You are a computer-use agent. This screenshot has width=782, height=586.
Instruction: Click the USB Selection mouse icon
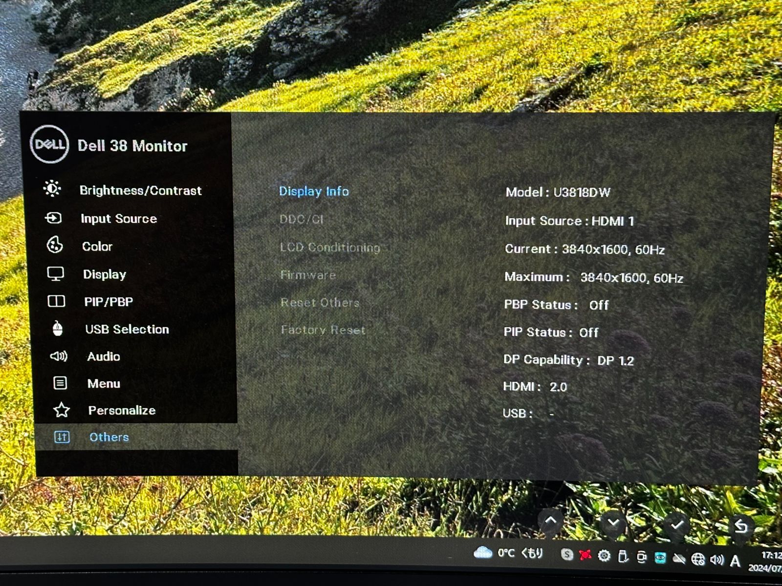(x=58, y=329)
